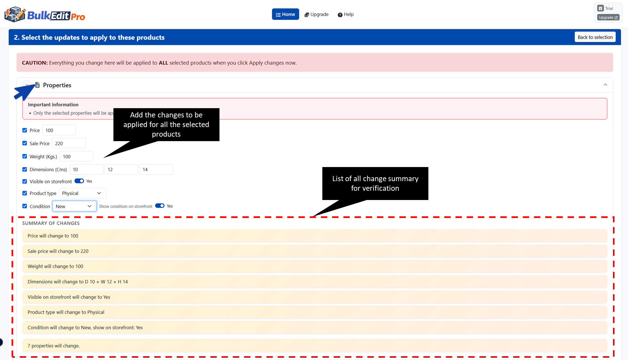Viewport: 628px width, 360px height.
Task: Uncheck the Price checkbox
Action: click(x=25, y=130)
